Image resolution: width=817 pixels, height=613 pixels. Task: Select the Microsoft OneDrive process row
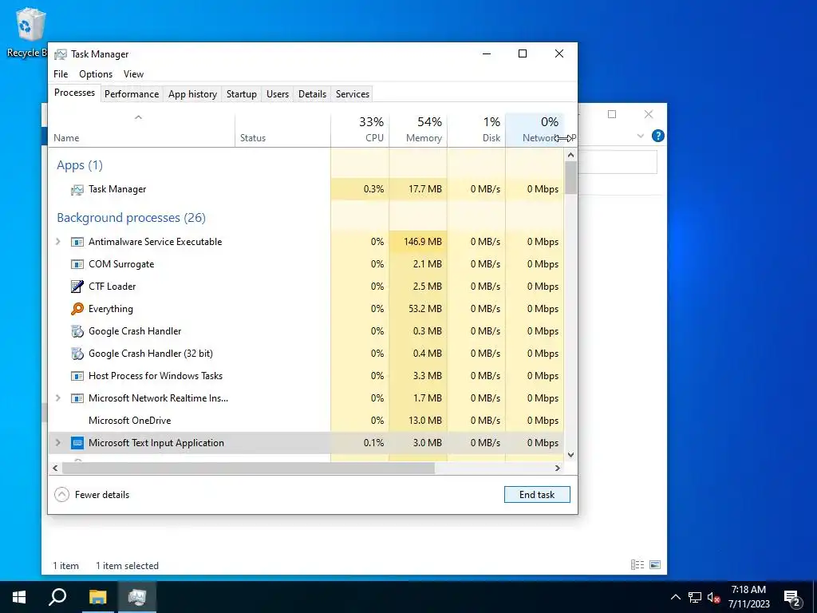[306, 421]
